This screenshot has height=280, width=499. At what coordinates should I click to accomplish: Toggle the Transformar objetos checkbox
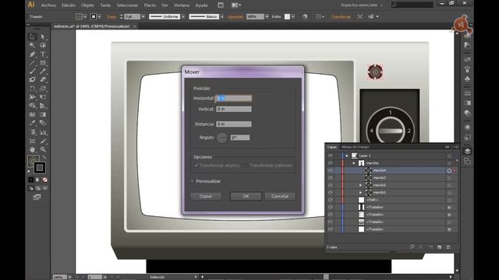(196, 166)
